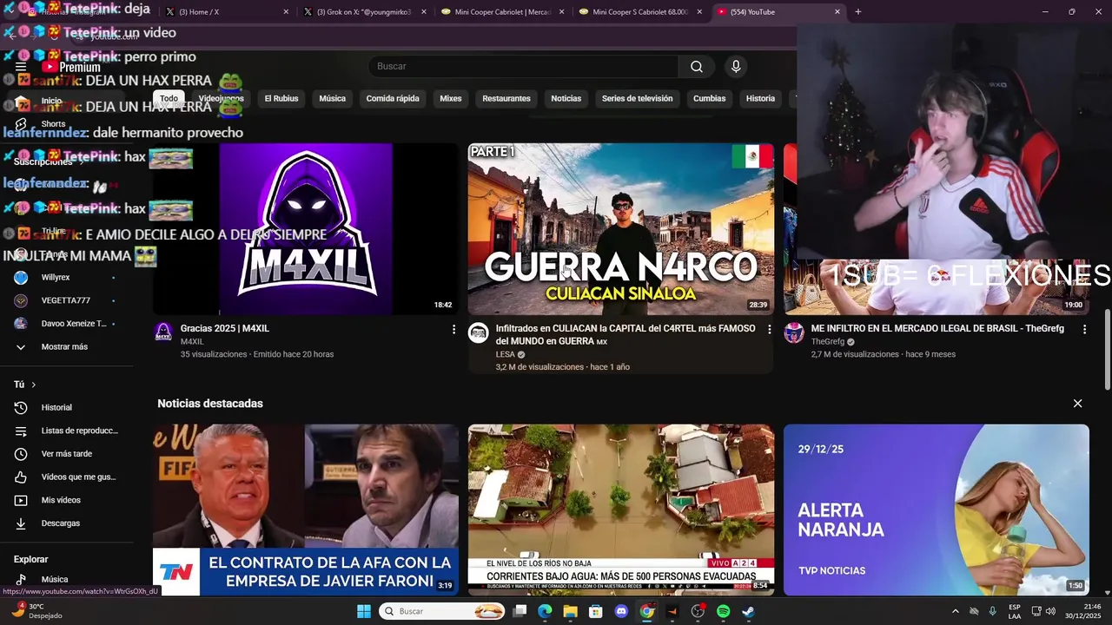The height and width of the screenshot is (625, 1112).
Task: Open a new browser tab
Action: pos(858,12)
